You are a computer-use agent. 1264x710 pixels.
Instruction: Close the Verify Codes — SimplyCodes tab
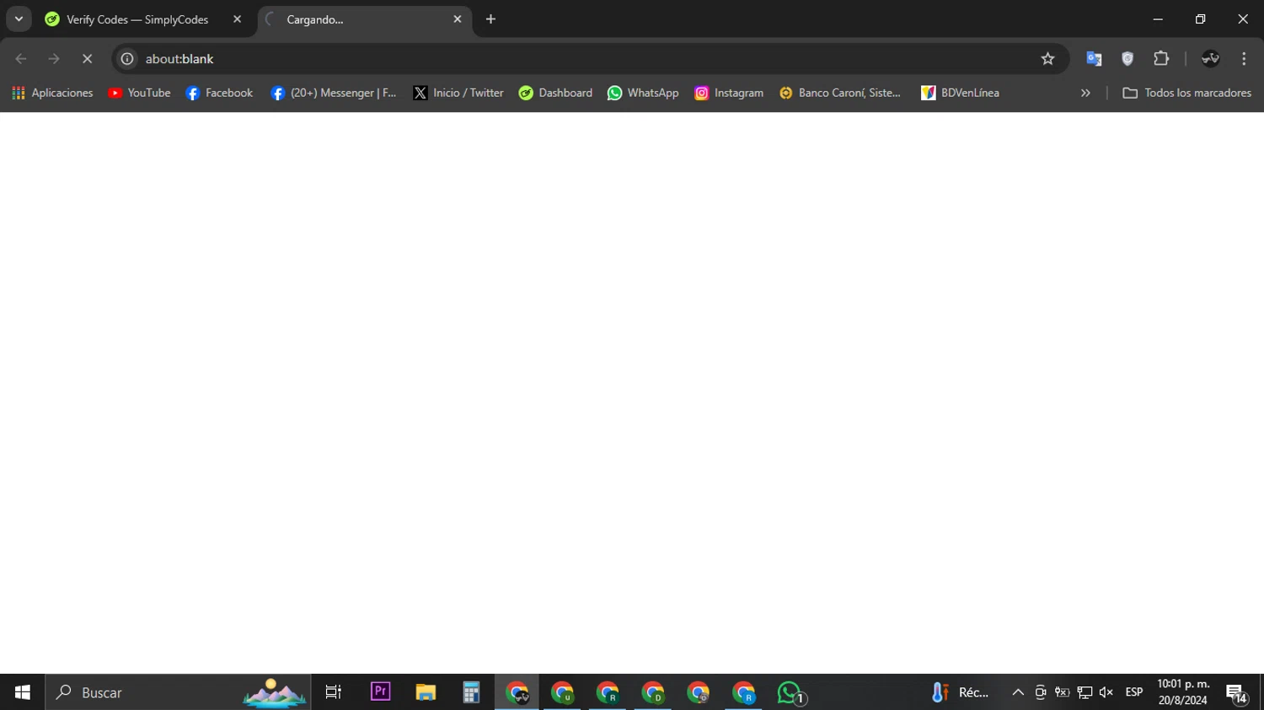237,19
